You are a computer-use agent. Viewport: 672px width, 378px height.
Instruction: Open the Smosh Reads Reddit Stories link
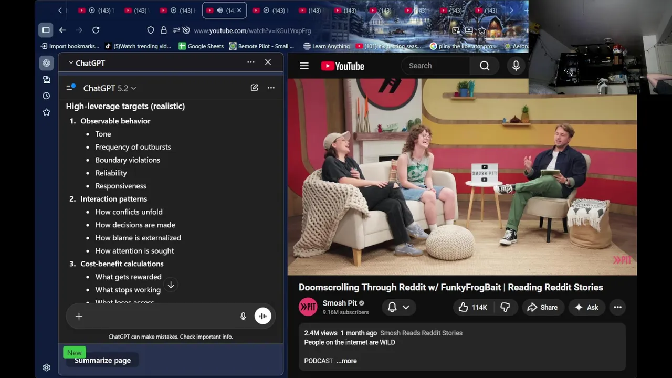pos(421,333)
